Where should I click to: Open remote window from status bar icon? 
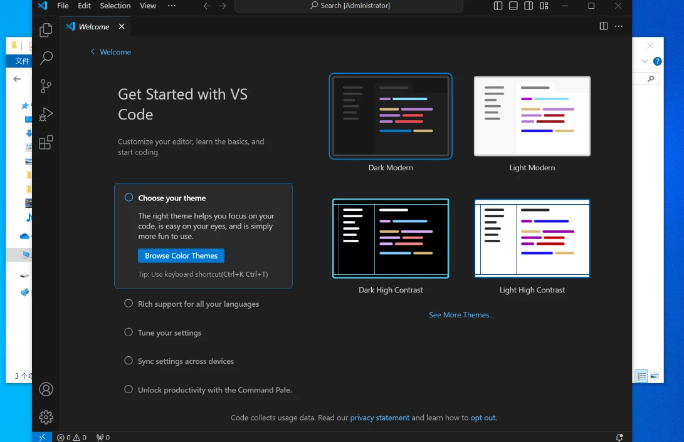click(42, 437)
